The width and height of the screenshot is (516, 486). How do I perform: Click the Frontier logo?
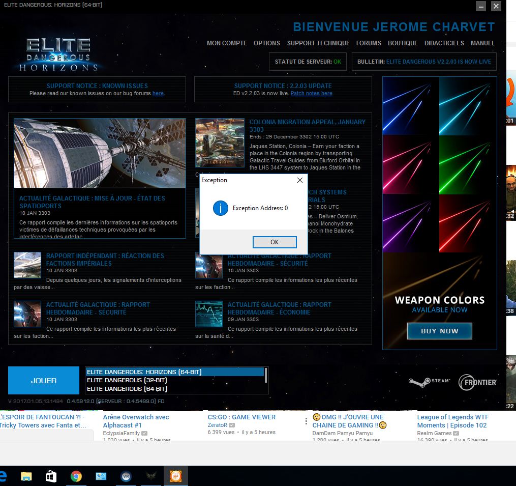(x=477, y=383)
